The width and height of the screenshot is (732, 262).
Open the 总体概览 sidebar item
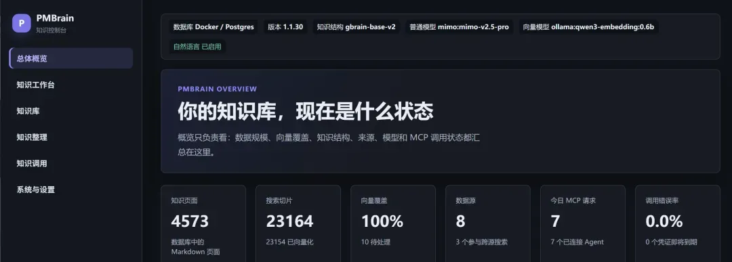71,58
